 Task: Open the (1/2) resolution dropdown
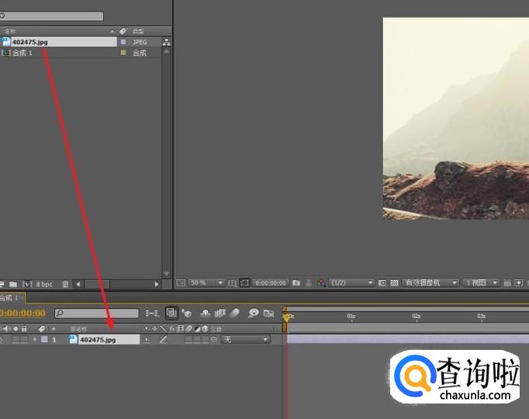351,283
